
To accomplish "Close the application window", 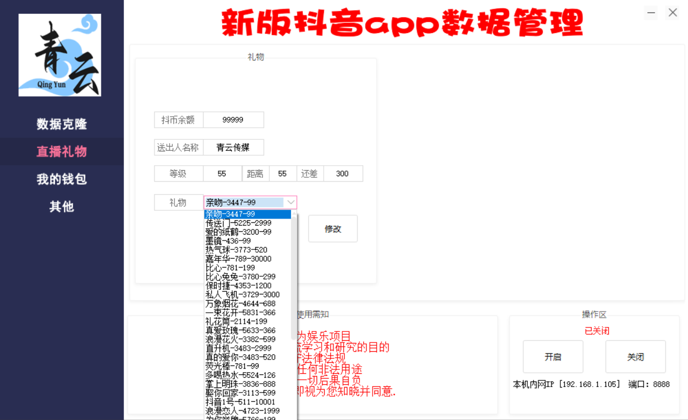I will 673,13.
